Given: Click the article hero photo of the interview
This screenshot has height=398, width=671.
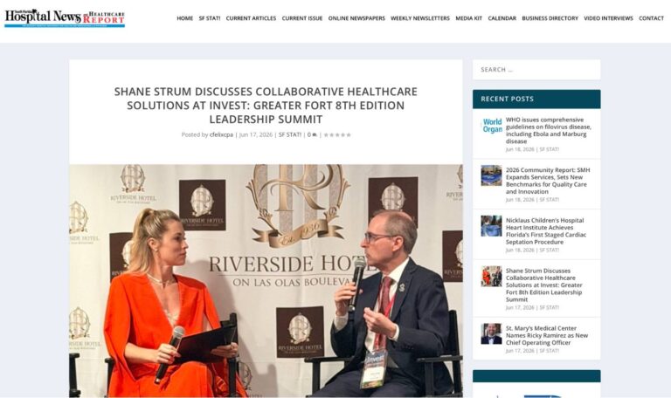Looking at the screenshot, I should coord(266,281).
